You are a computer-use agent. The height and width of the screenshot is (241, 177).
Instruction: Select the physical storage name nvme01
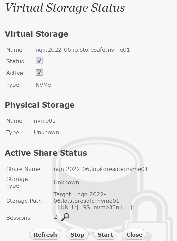(x=44, y=121)
